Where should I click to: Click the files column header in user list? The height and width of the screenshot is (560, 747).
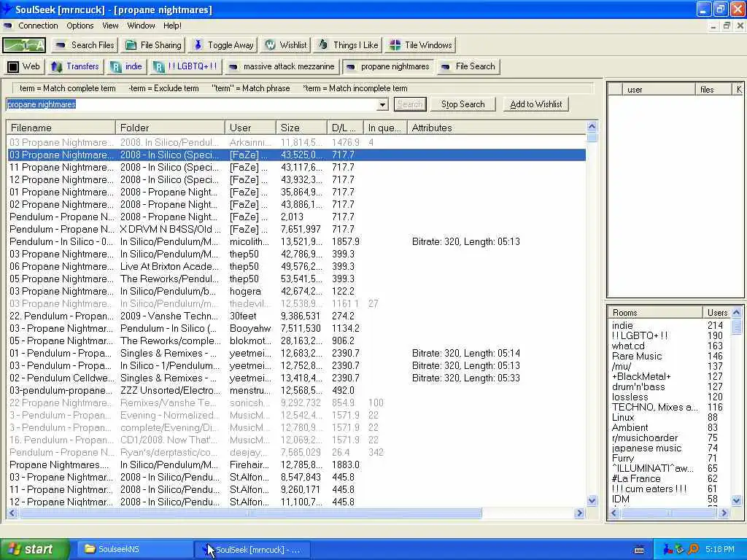point(713,90)
